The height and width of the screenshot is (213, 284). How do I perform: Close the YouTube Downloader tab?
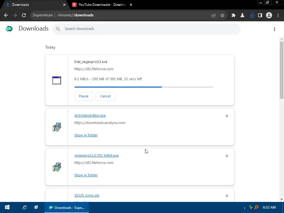(131, 5)
